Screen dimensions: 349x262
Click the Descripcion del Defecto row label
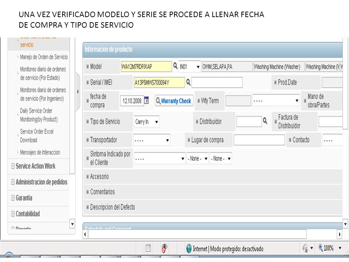pyautogui.click(x=112, y=207)
